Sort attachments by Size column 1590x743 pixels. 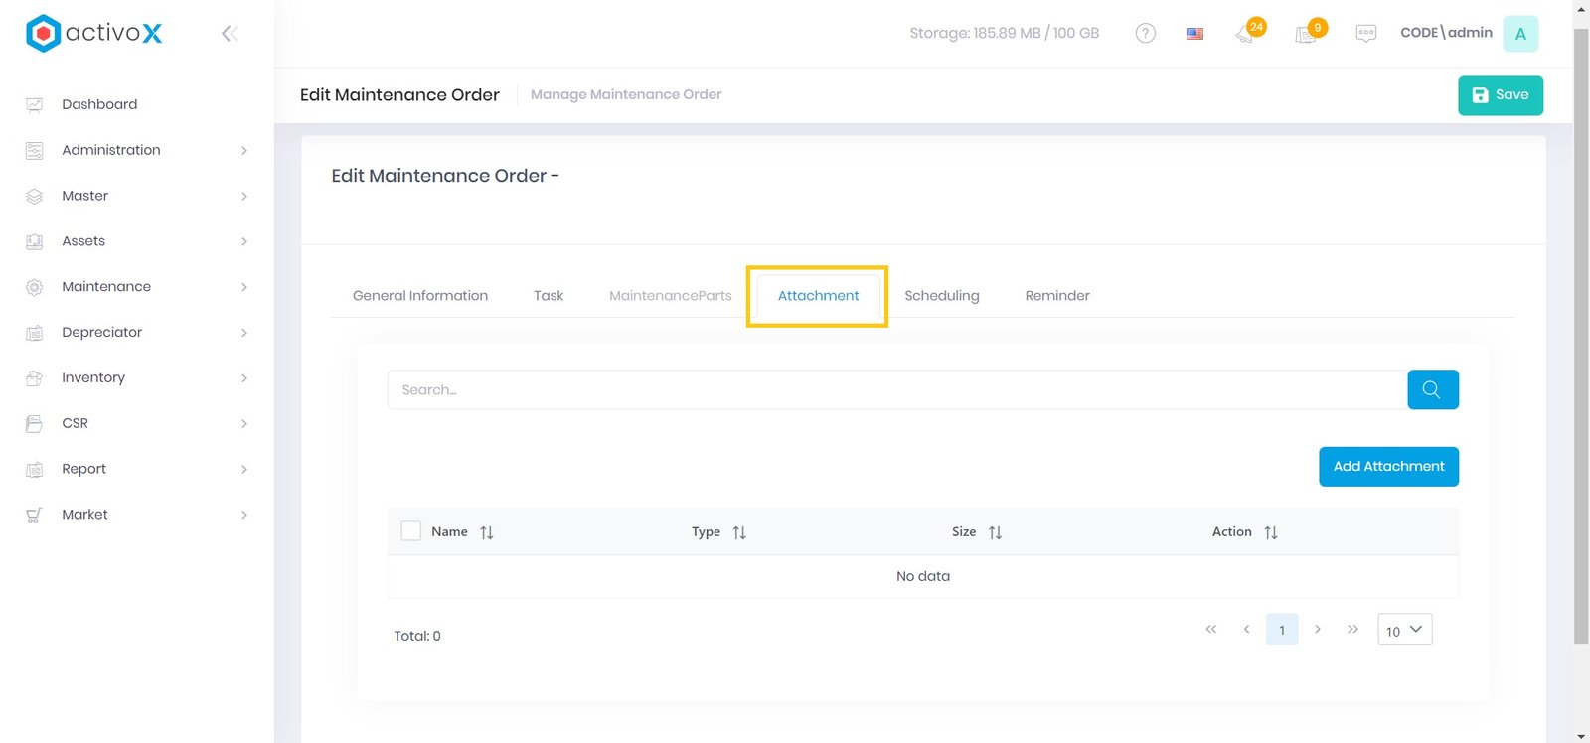tap(995, 532)
